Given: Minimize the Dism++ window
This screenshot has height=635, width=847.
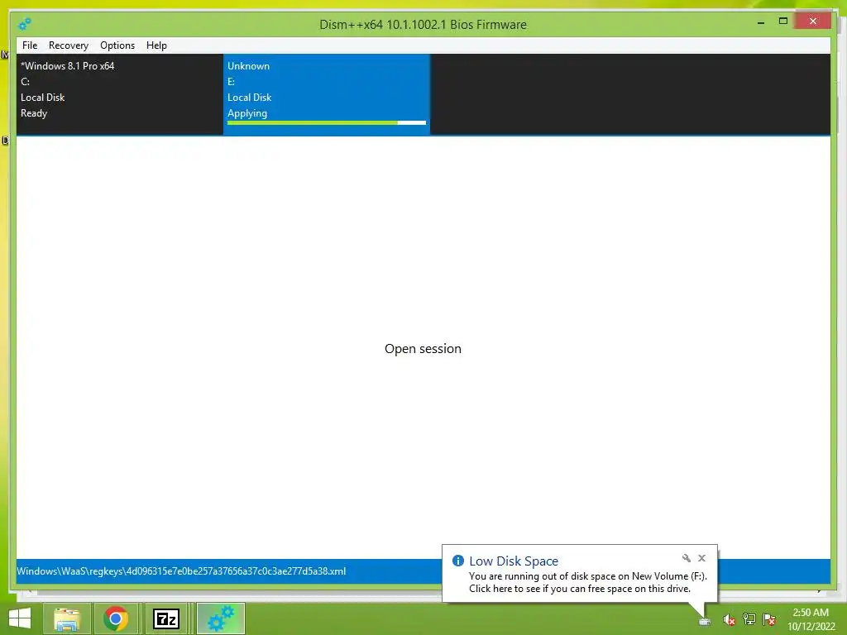Looking at the screenshot, I should [761, 22].
